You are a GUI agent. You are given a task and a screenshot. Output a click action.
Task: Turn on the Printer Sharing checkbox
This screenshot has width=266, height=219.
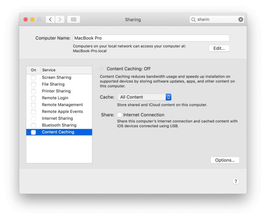(33, 91)
